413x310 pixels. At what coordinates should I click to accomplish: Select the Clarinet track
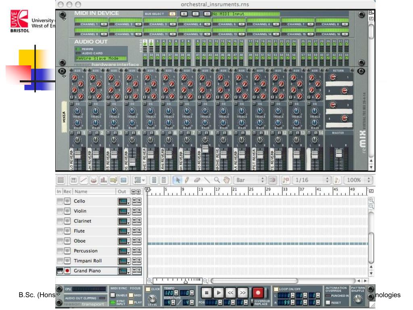pos(82,221)
